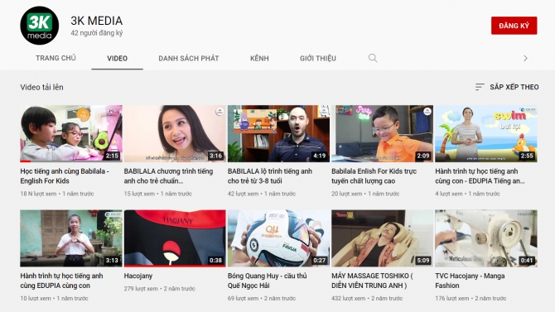555x312 pixels.
Task: Click '432 lượt xem • 2 năm trước' text
Action: point(367,299)
